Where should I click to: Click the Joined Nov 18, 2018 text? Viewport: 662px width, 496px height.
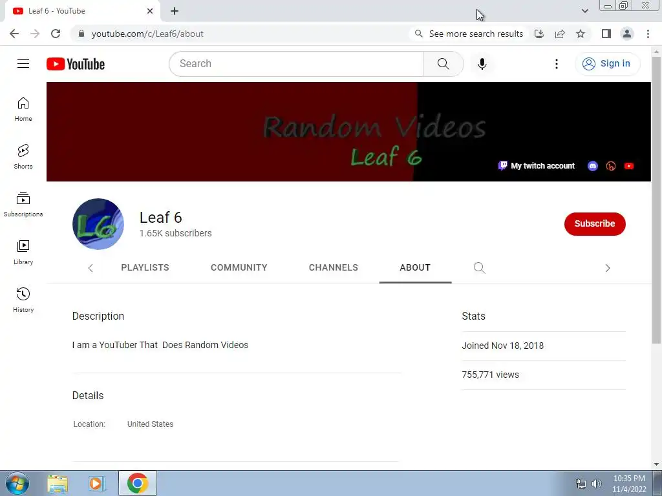502,346
